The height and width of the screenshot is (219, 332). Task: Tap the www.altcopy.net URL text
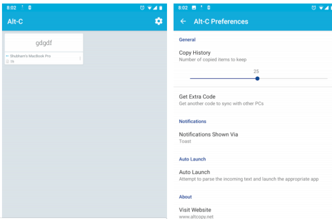195,216
